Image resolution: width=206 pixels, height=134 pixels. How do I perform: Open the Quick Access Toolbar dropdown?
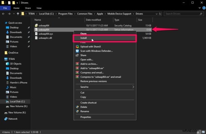click(x=17, y=3)
